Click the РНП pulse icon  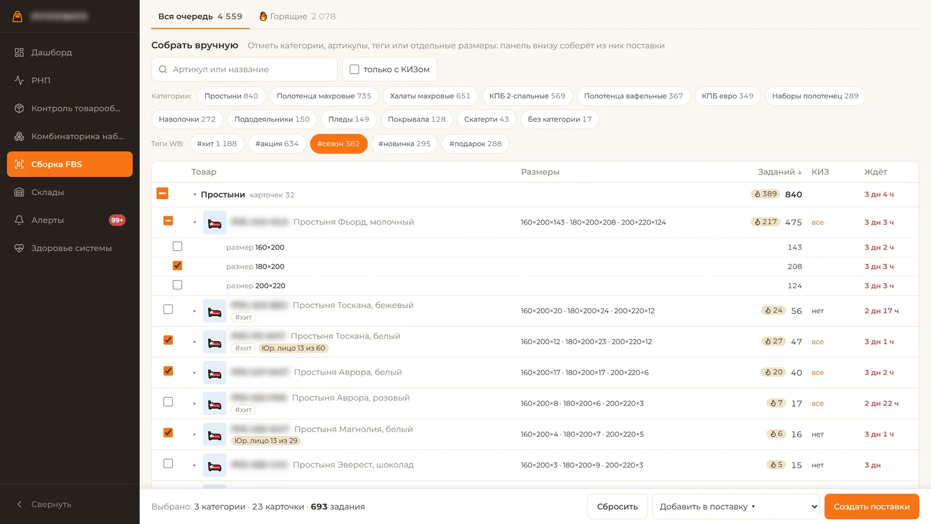pos(19,80)
